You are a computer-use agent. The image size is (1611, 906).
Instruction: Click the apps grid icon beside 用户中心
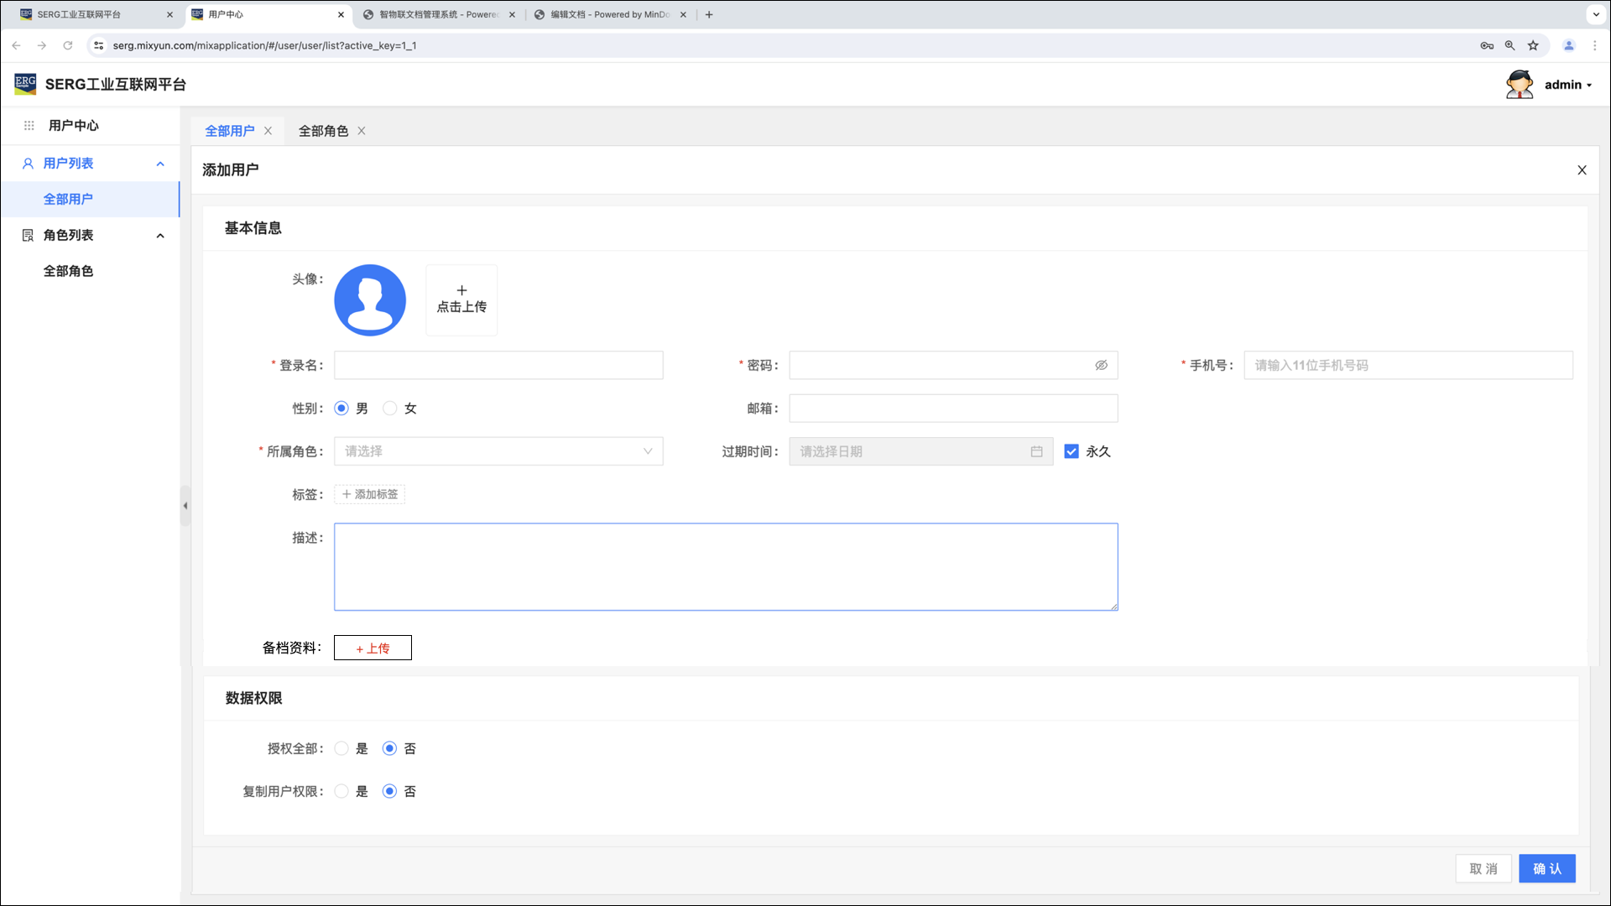click(29, 126)
